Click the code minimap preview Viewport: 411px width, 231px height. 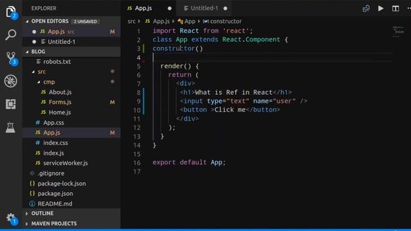tap(399, 31)
